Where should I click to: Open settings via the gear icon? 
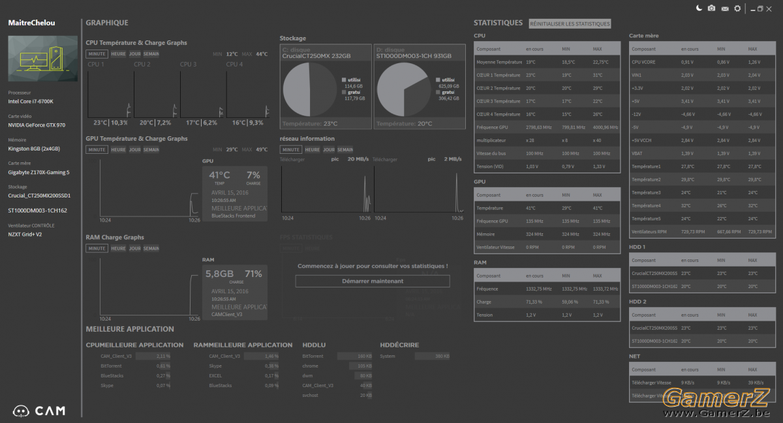click(737, 8)
